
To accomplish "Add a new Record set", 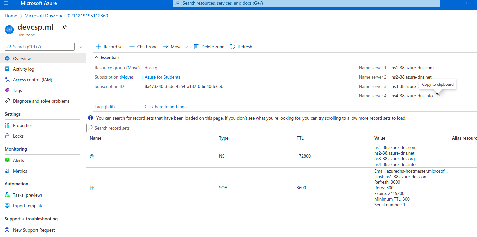I will 110,47.
